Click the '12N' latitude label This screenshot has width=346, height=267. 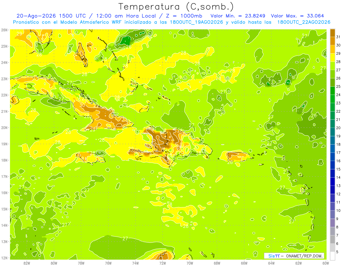tap(5, 258)
